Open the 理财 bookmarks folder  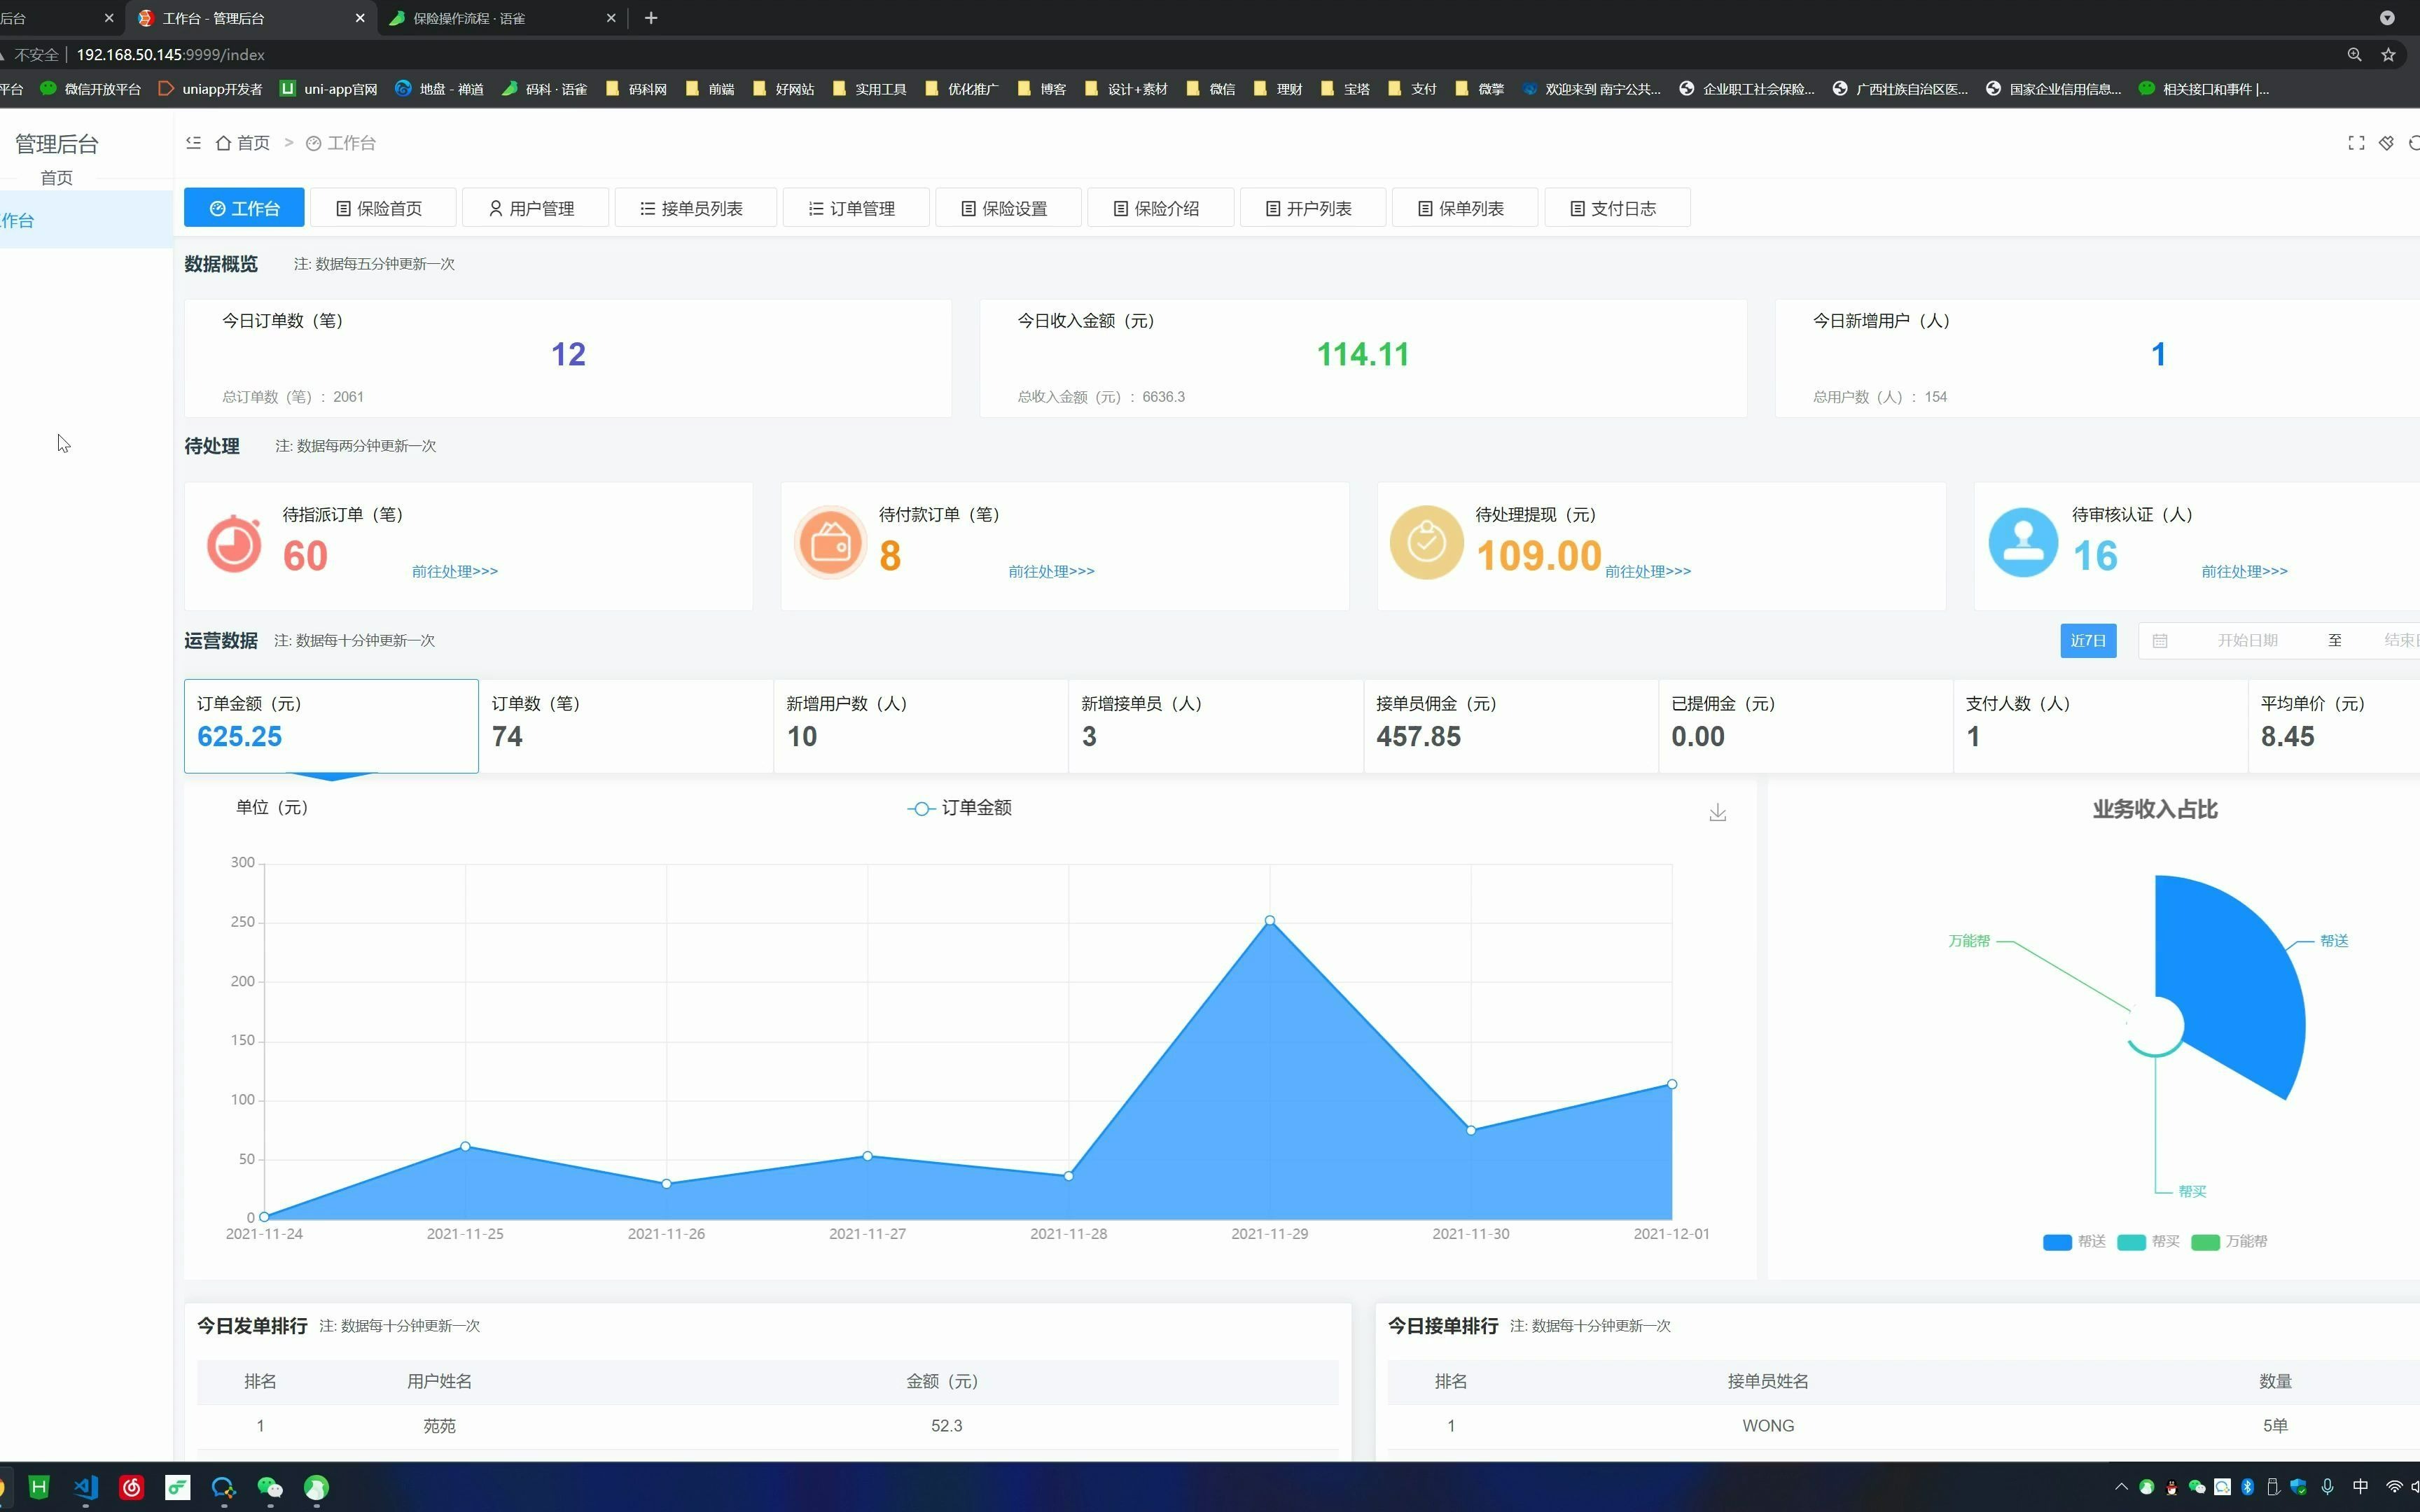tap(1278, 89)
